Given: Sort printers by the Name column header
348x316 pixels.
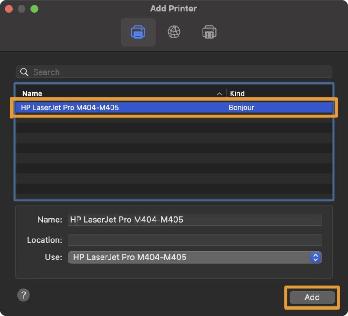Looking at the screenshot, I should coord(32,93).
